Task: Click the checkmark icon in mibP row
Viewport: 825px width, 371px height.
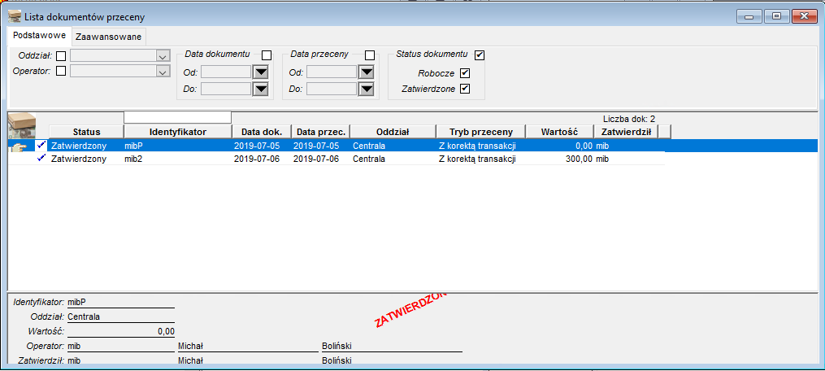Action: 41,145
